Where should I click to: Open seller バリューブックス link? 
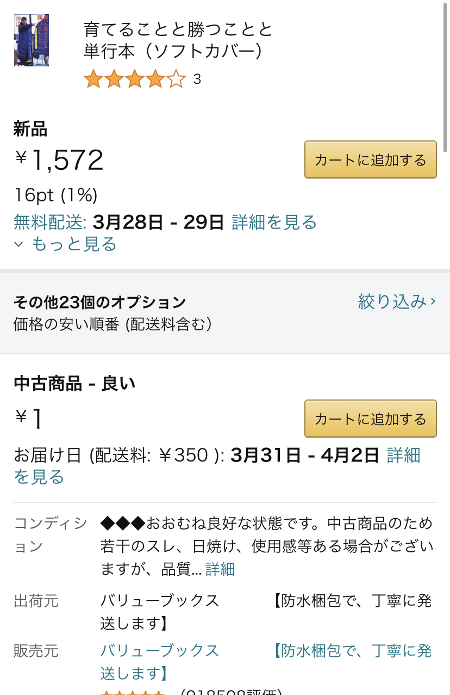(160, 650)
